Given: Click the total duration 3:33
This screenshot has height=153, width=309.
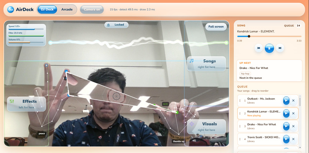Looking at the screenshot, I should coord(299,41).
